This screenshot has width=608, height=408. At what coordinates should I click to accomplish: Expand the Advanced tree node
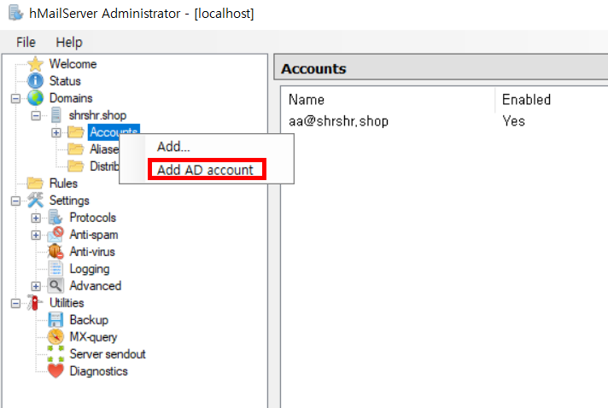click(36, 286)
